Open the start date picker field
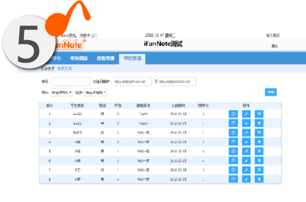This screenshot has width=306, height=202. pyautogui.click(x=133, y=81)
